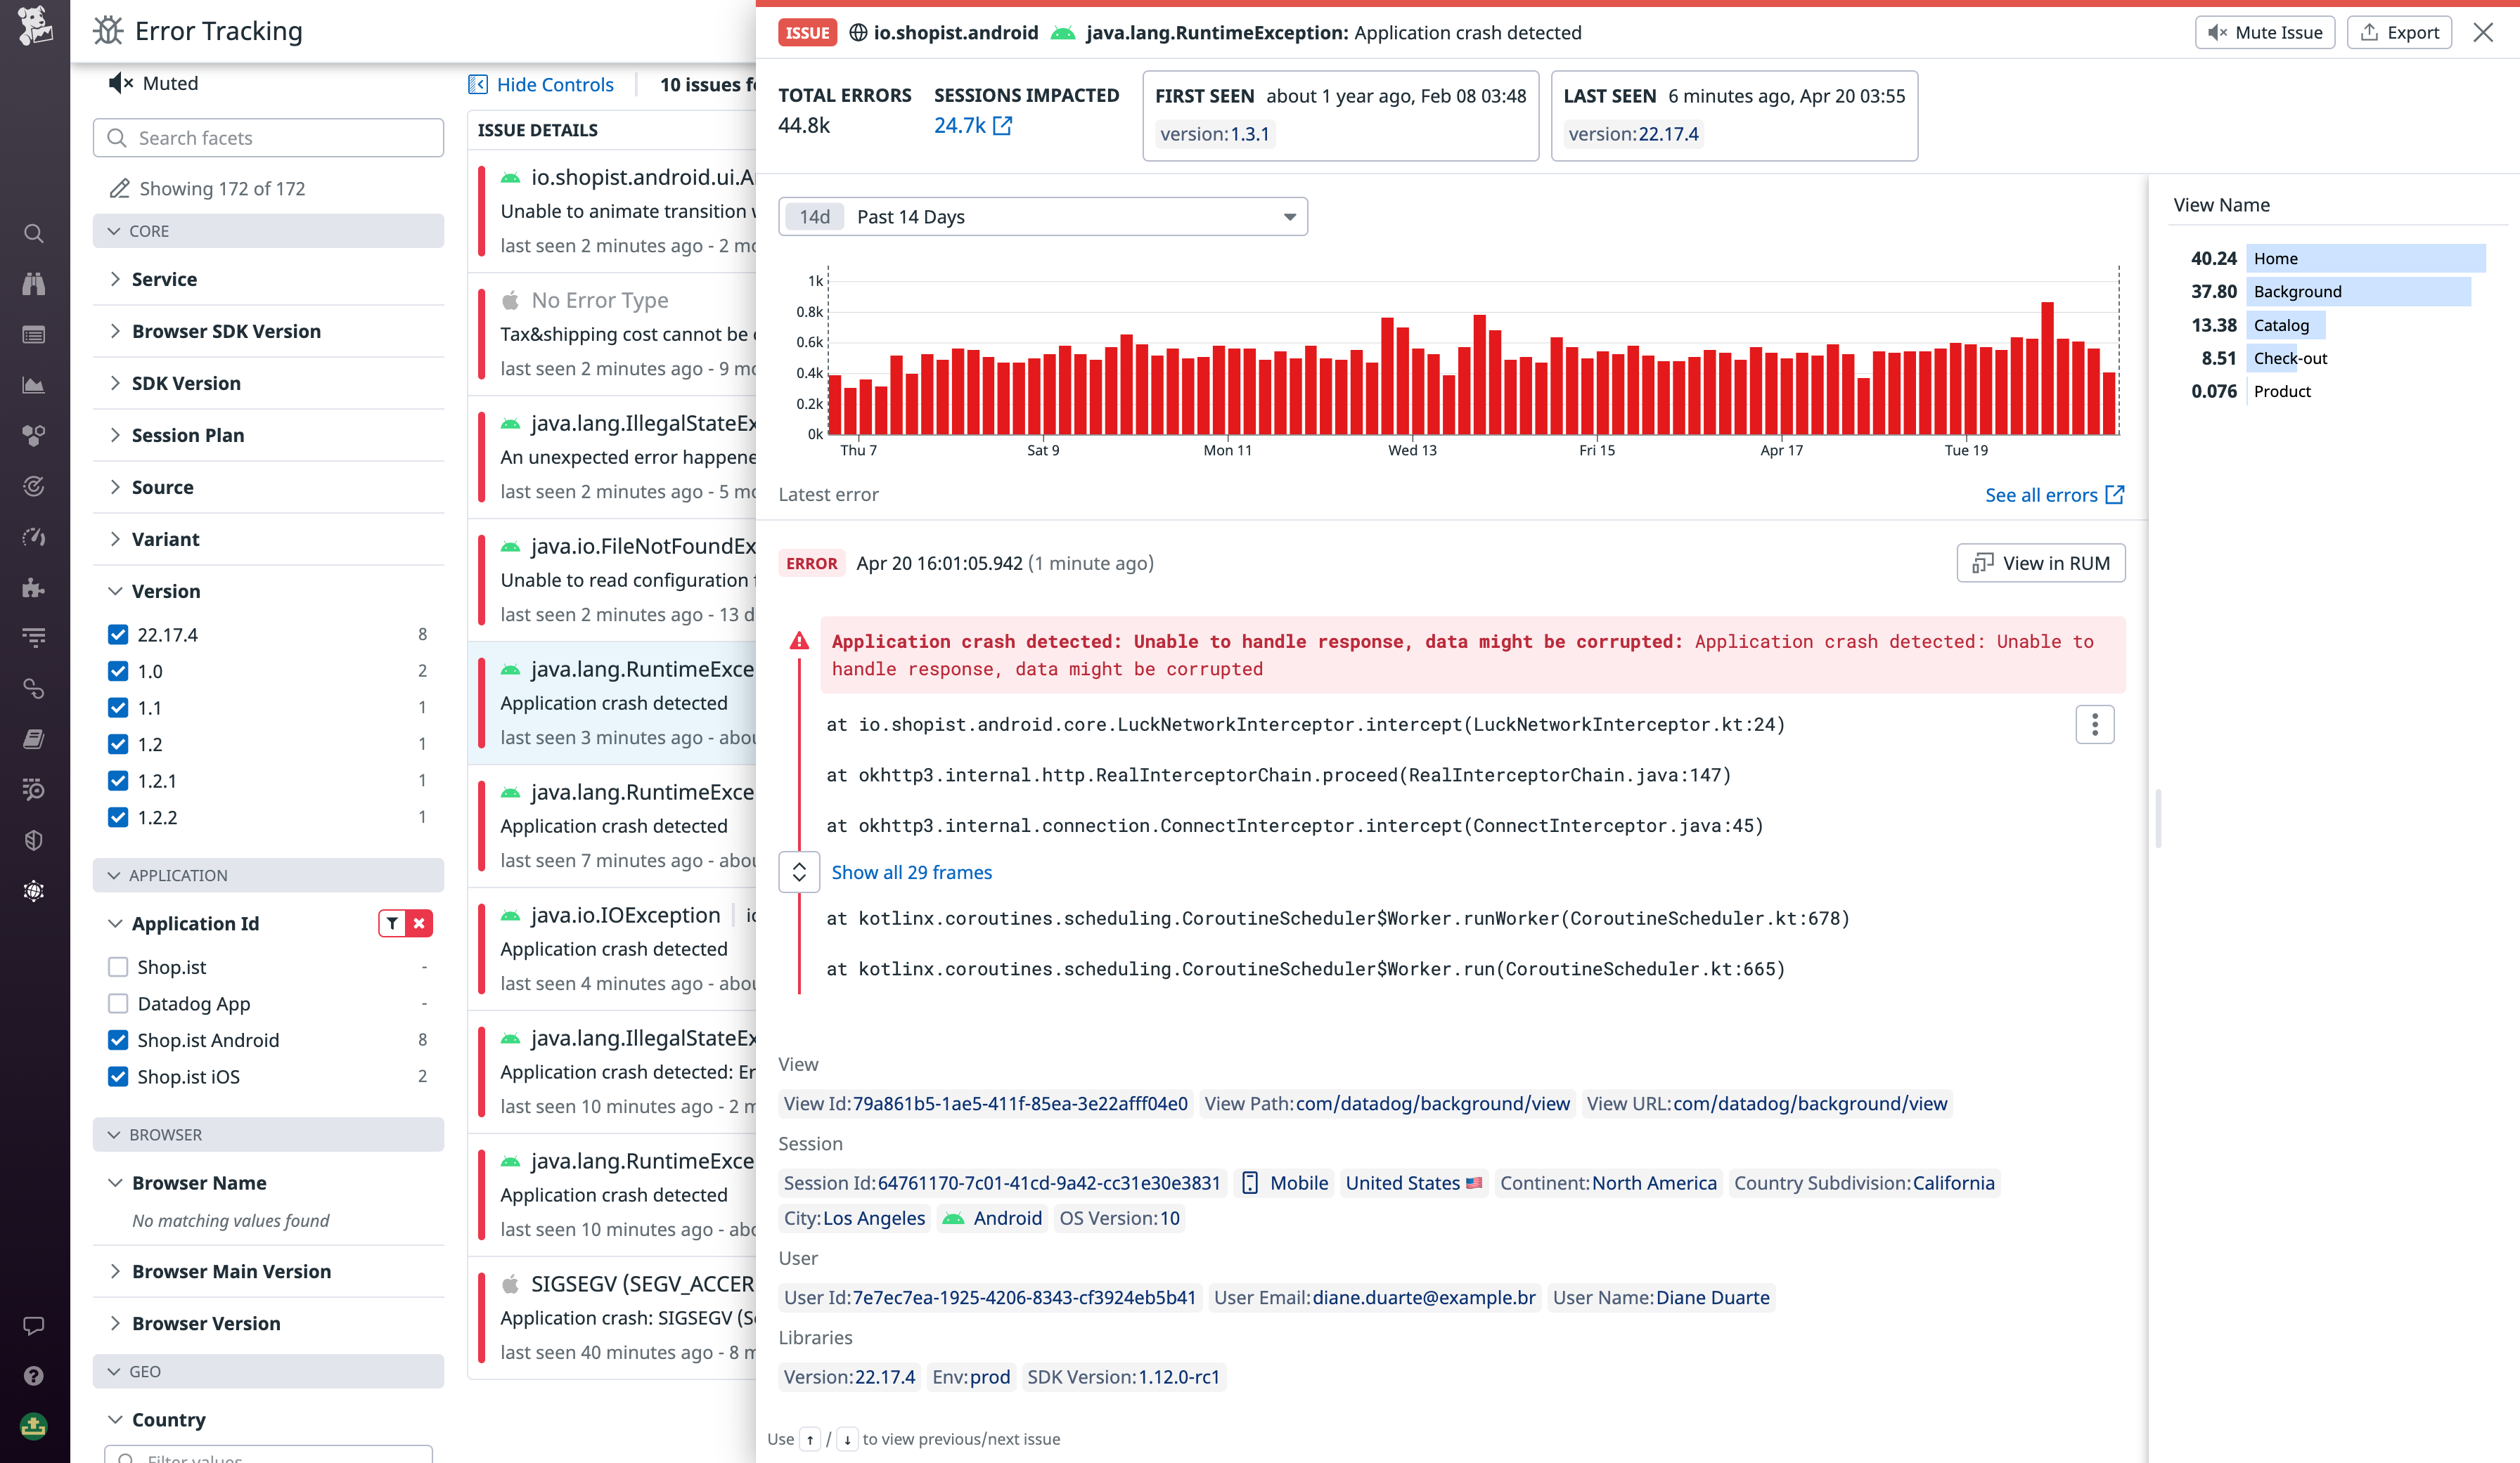Click See all errors link

2041,494
